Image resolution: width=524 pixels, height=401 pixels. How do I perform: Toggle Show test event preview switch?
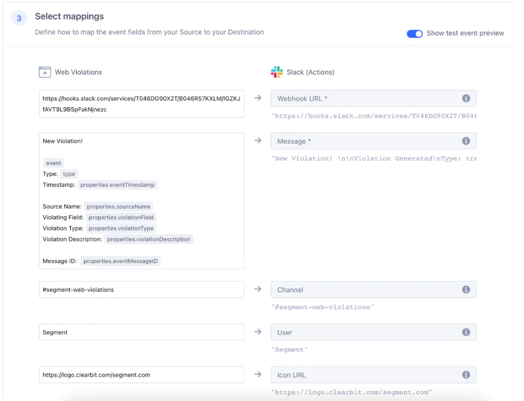pyautogui.click(x=414, y=33)
